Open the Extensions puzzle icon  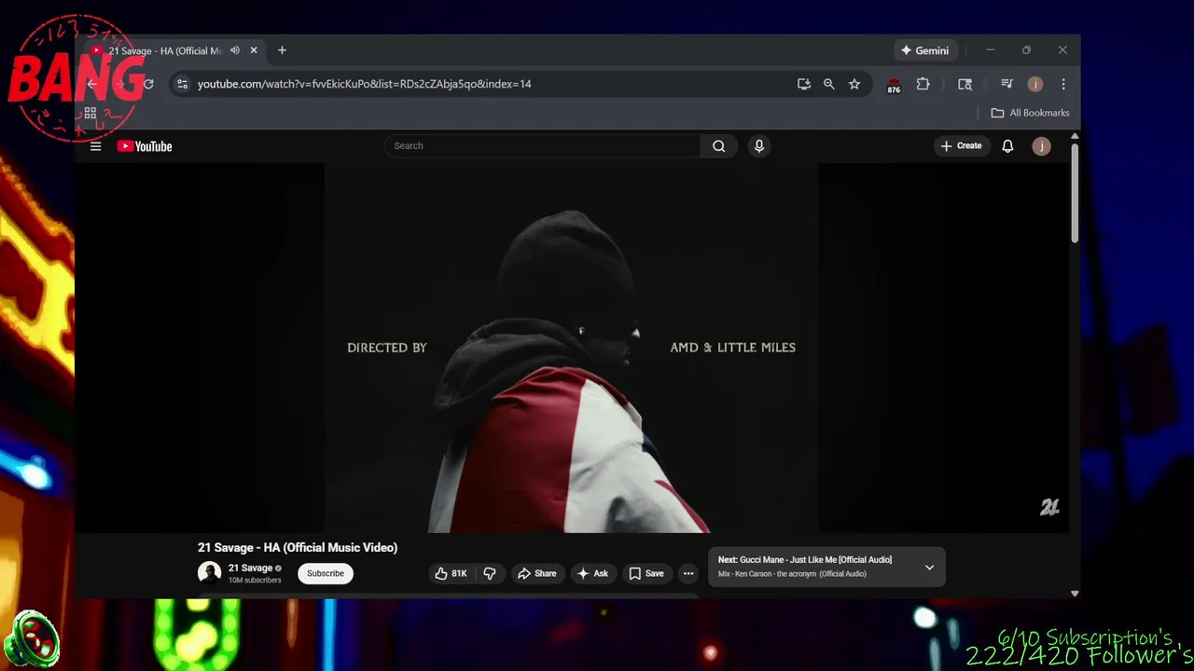(x=923, y=84)
